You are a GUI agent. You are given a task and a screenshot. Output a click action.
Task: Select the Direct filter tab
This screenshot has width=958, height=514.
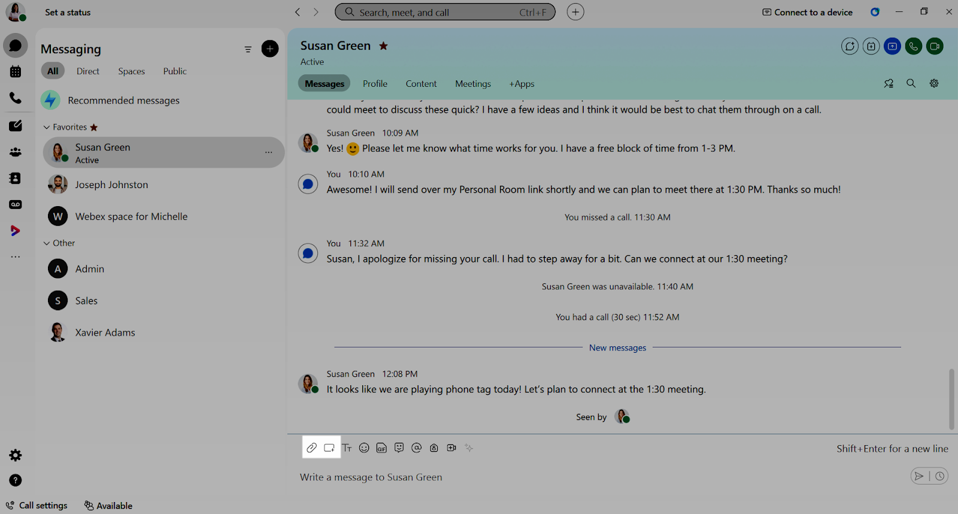pos(88,71)
